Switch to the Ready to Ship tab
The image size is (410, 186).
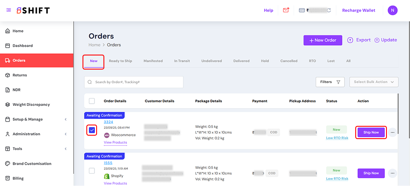(x=120, y=61)
